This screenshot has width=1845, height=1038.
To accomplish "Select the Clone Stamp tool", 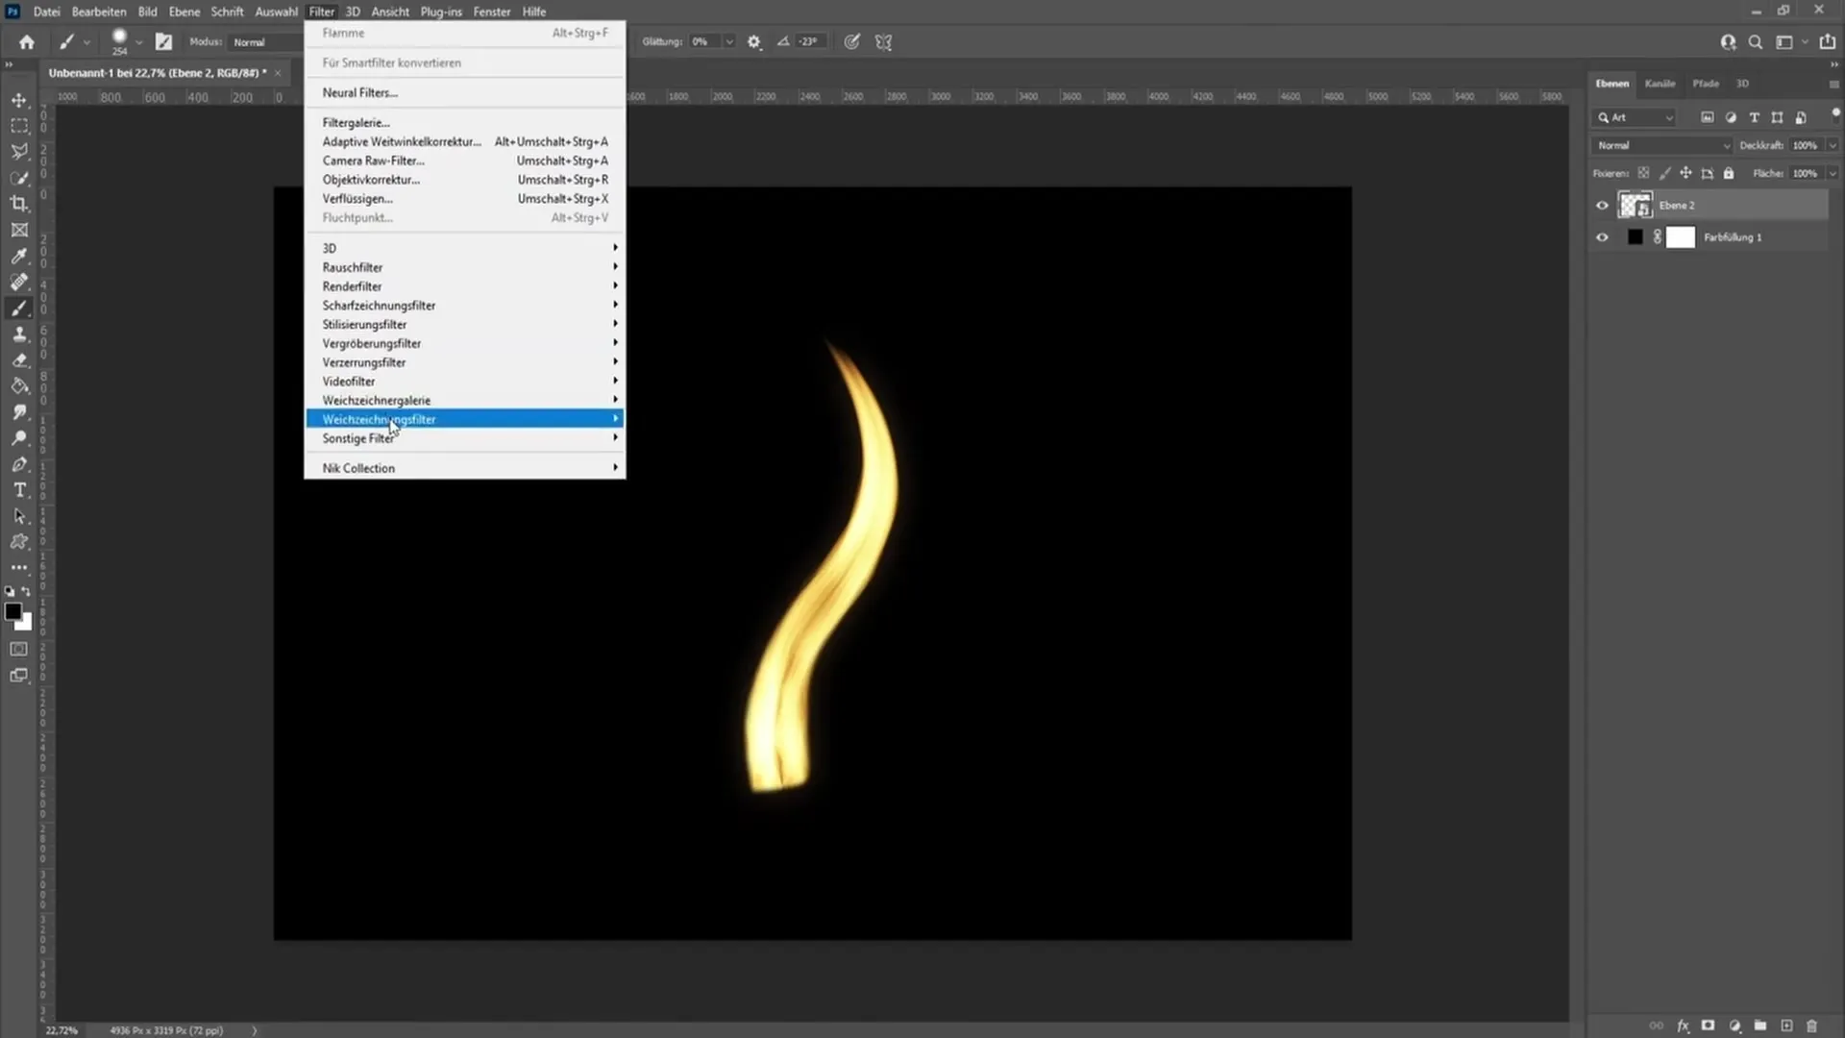I will coord(19,334).
